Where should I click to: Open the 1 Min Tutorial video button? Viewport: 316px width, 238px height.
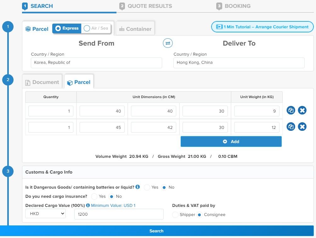click(x=262, y=27)
